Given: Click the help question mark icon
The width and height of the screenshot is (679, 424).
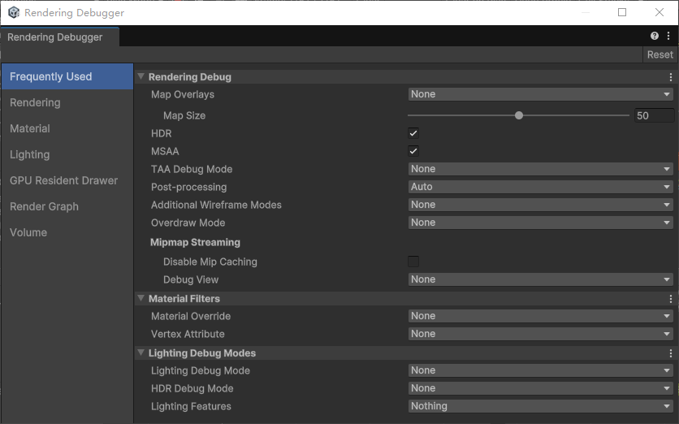Looking at the screenshot, I should [654, 37].
